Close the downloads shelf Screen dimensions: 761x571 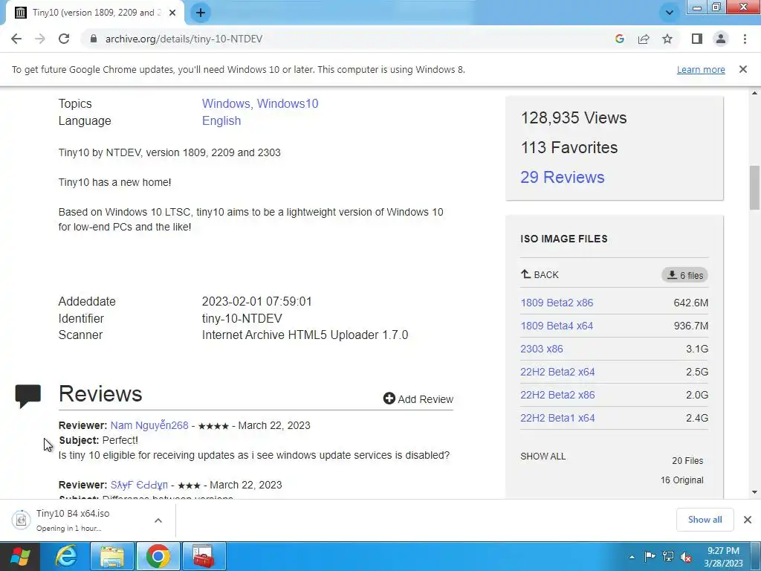[x=748, y=520]
